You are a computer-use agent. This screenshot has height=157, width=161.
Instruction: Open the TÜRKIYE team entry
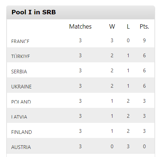pyautogui.click(x=21, y=56)
